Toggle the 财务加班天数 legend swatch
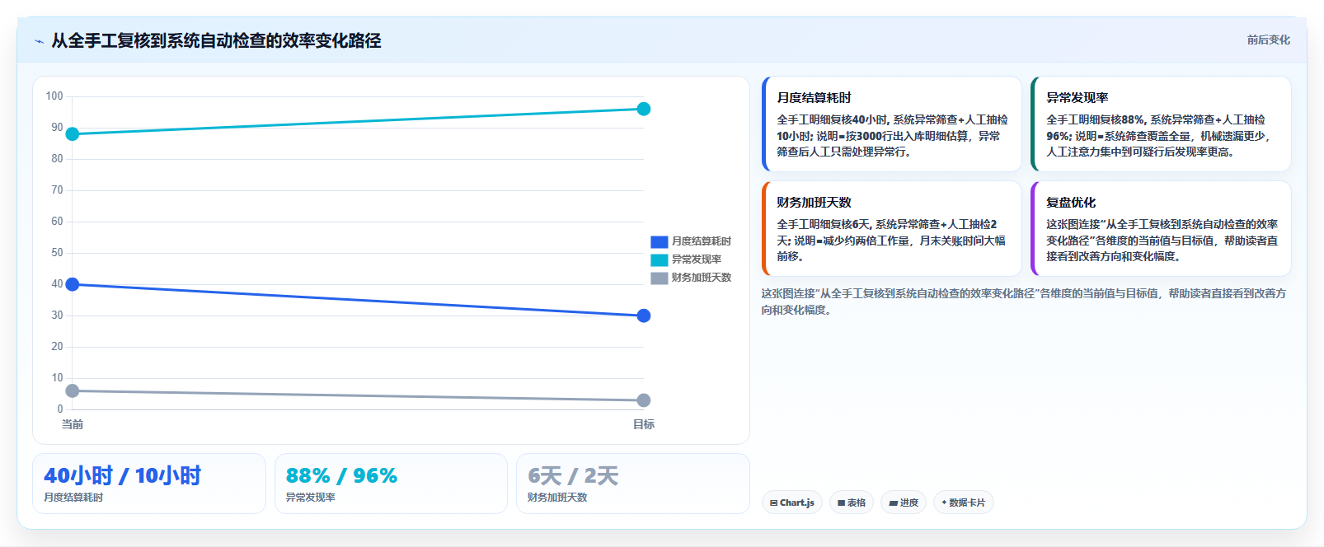The image size is (1324, 547). [659, 278]
